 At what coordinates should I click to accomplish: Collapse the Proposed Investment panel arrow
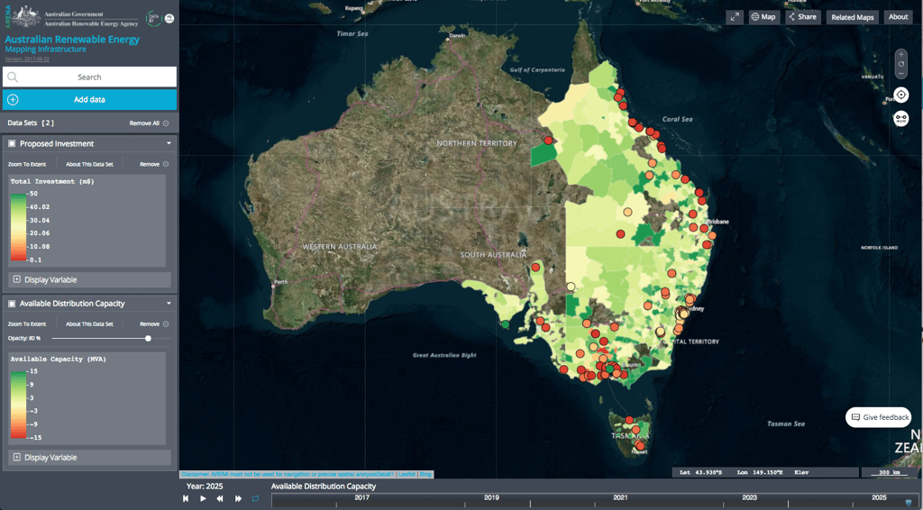[169, 143]
